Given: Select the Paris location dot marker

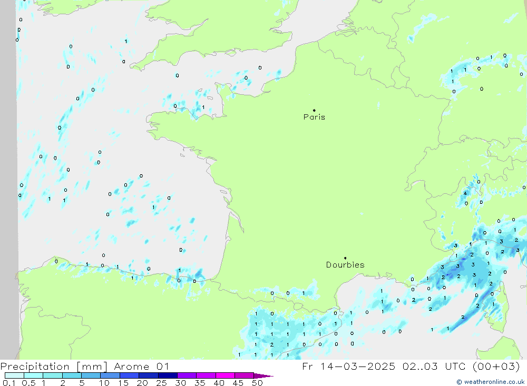Looking at the screenshot, I should pos(314,110).
